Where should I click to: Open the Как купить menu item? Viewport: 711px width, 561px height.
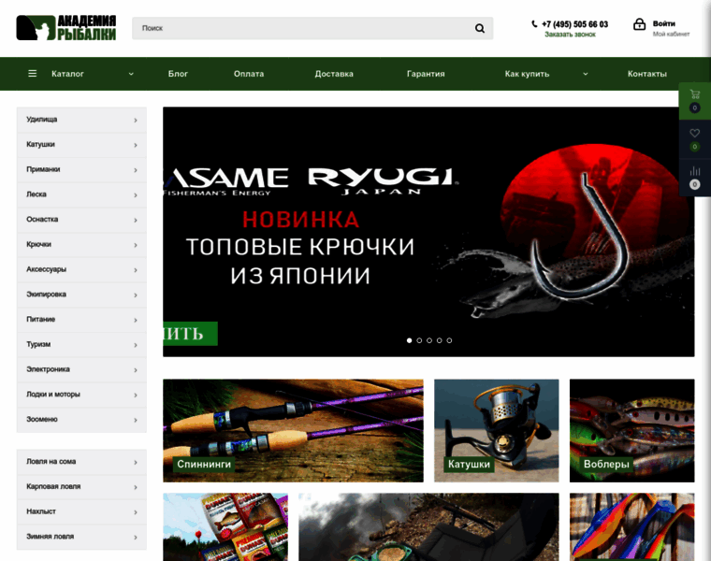pyautogui.click(x=527, y=74)
